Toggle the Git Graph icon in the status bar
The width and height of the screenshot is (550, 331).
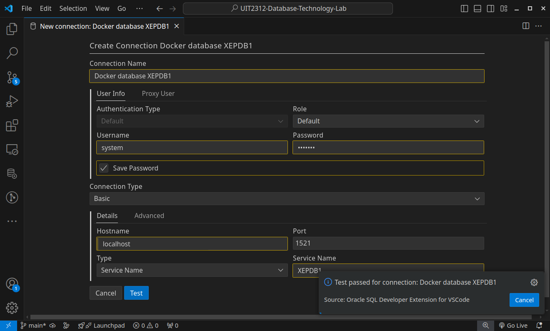click(x=66, y=325)
